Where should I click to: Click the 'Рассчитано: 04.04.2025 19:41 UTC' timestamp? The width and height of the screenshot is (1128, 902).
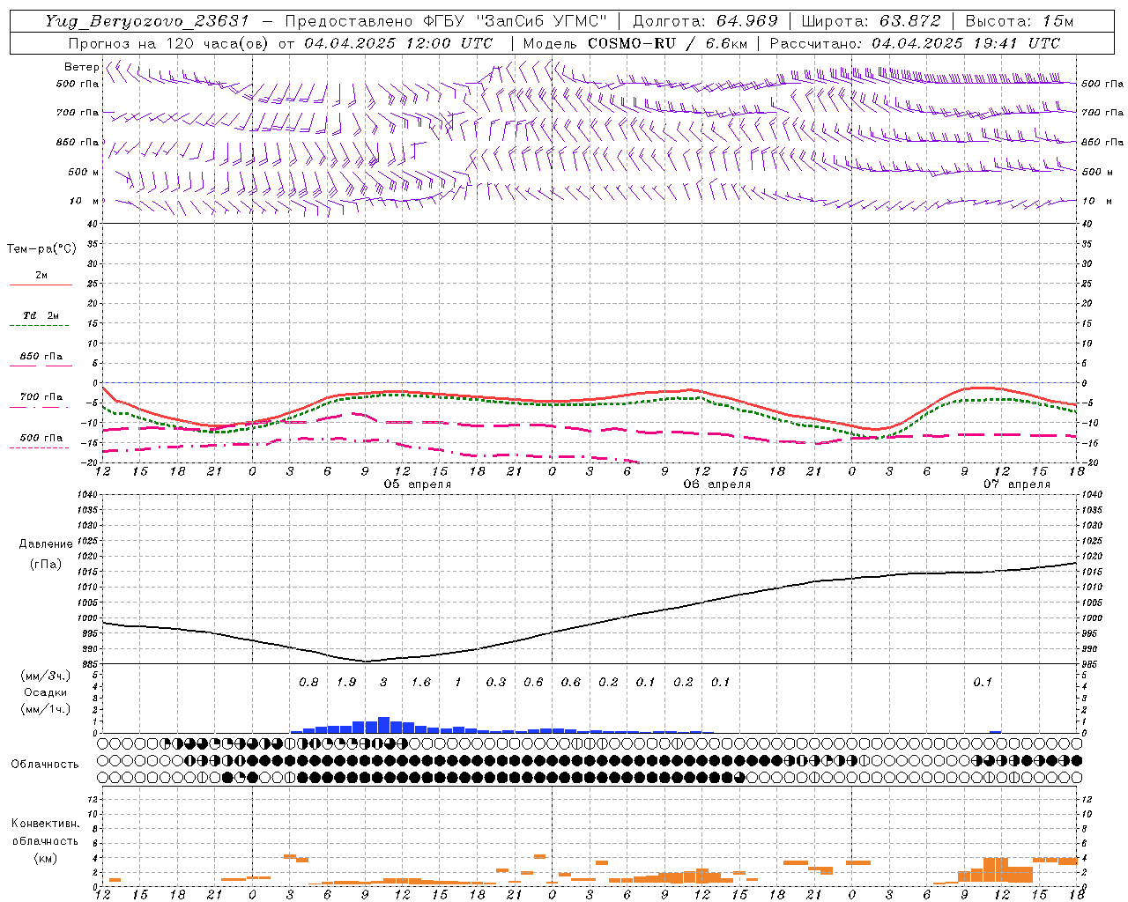(x=915, y=43)
